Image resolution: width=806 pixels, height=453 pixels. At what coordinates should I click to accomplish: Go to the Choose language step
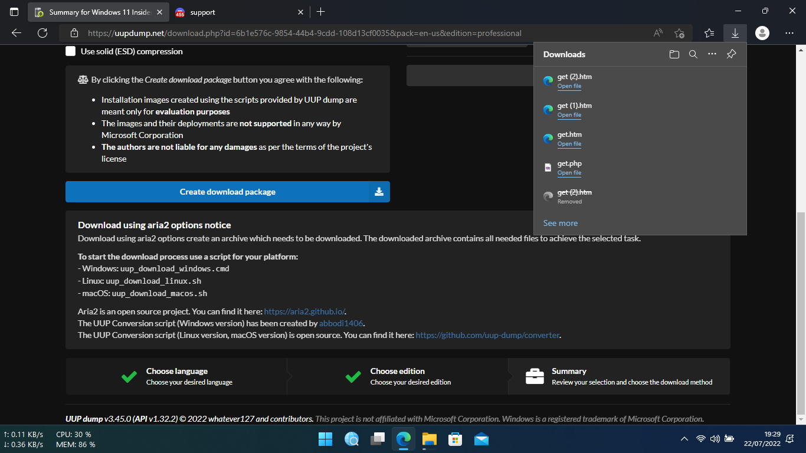tap(176, 376)
